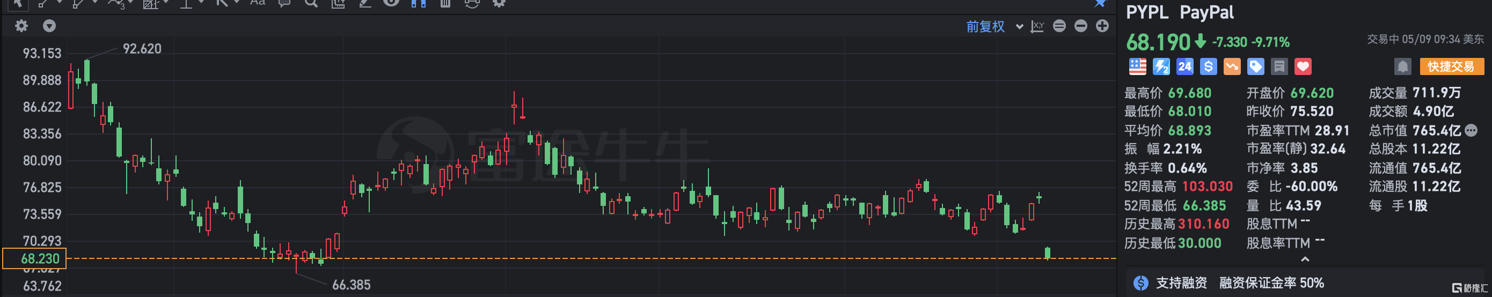The image size is (1492, 297).
Task: Click the lightning Level 2 quote icon
Action: click(x=1161, y=66)
